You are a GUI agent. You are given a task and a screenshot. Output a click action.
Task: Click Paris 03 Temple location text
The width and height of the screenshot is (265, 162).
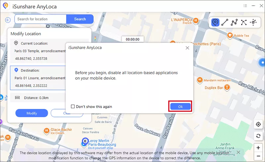click(40, 51)
